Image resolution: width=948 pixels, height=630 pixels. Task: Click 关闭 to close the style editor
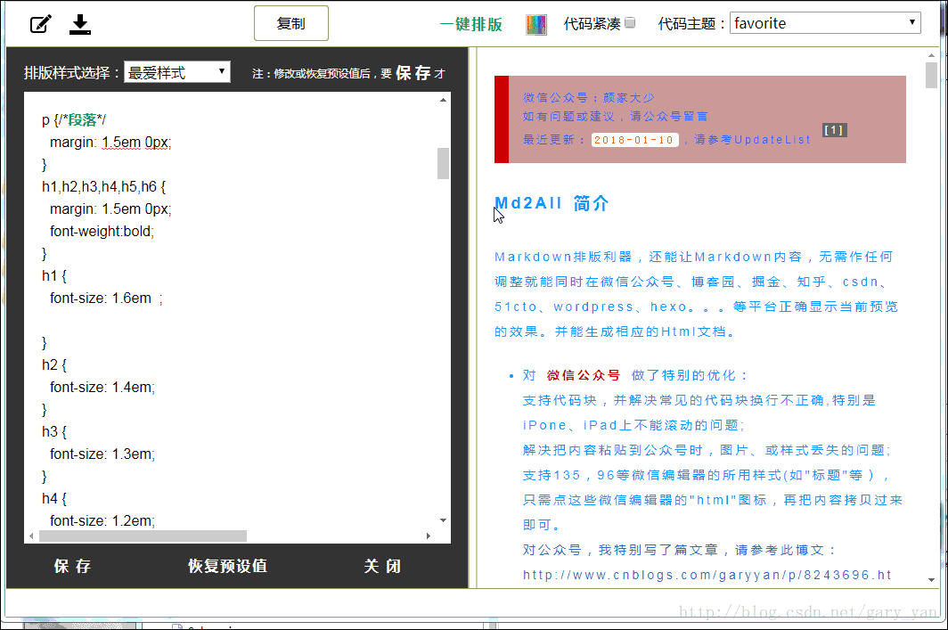pos(382,566)
